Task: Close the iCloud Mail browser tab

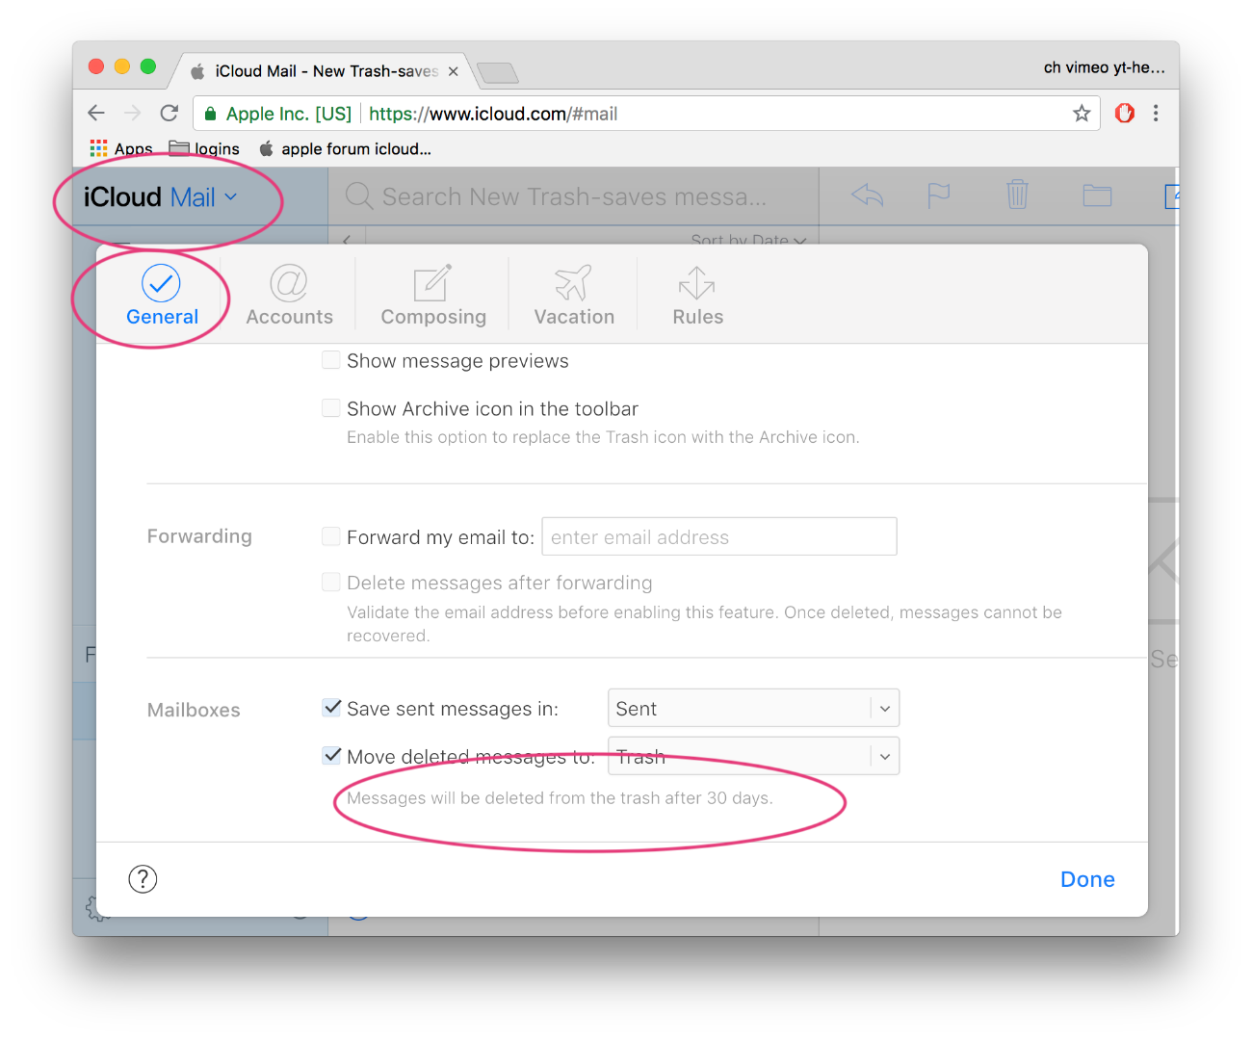Action: pyautogui.click(x=453, y=71)
